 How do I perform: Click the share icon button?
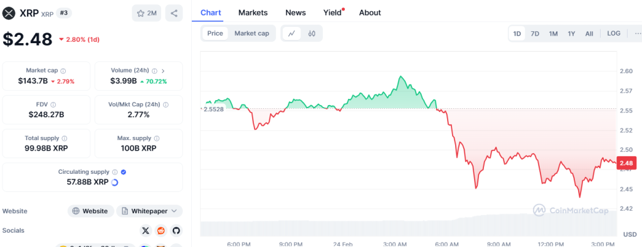point(174,13)
